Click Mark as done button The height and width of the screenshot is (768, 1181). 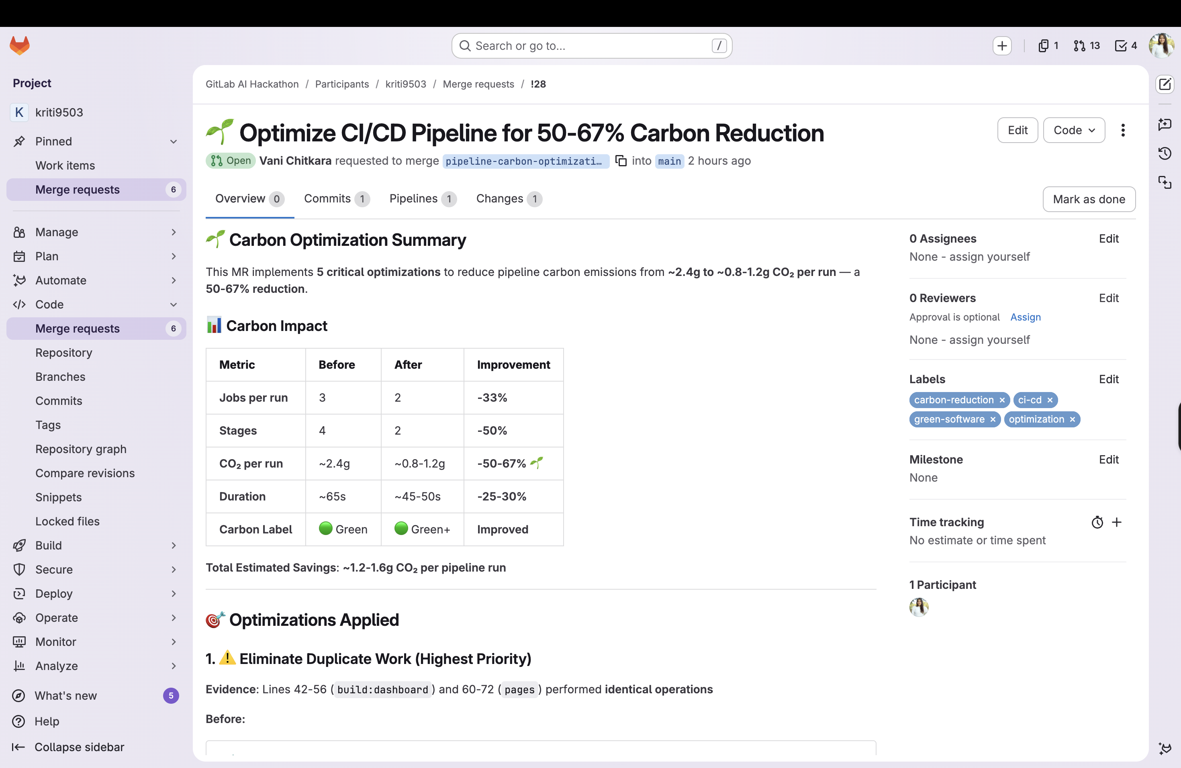click(x=1089, y=200)
